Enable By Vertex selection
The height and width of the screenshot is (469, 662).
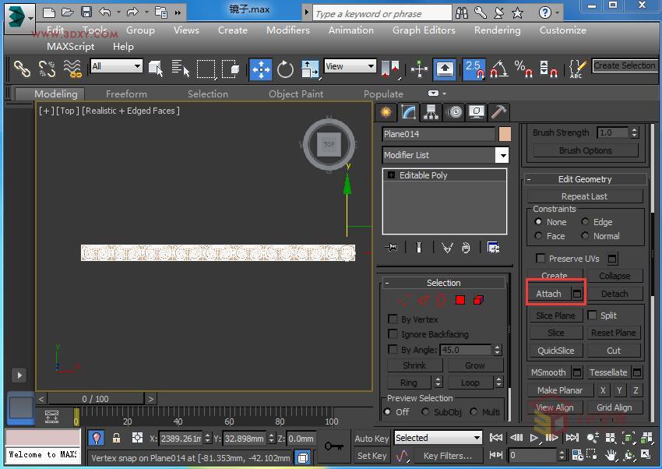[394, 319]
